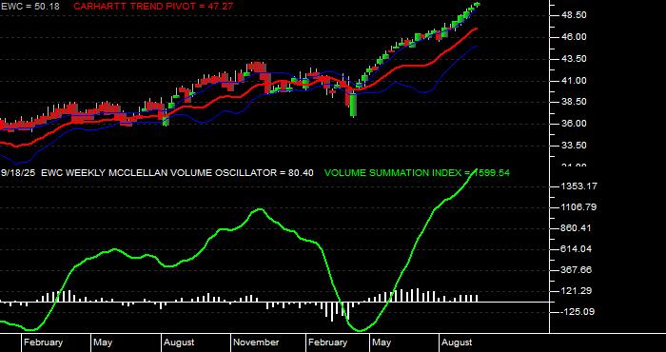Click the 367.66 oscillator axis value
Image resolution: width=666 pixels, height=352 pixels.
pyautogui.click(x=577, y=269)
